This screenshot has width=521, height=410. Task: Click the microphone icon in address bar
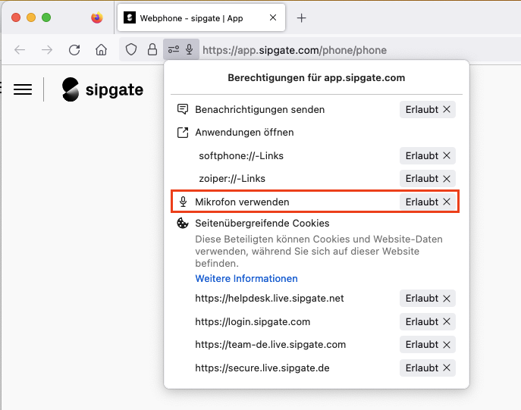189,50
